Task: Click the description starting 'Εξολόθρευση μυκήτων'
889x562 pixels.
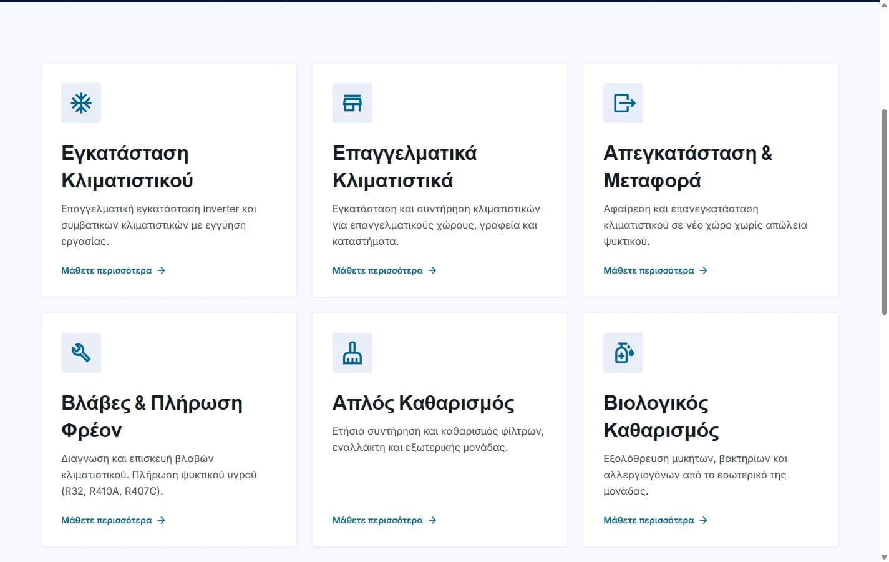Action: coord(695,475)
